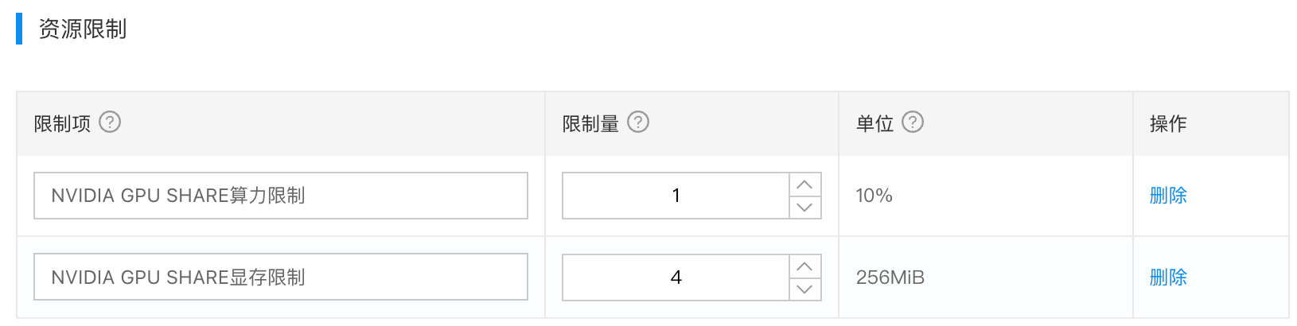Screen dimensions: 1297x326
Task: Focus the 限制量 box showing 1
Action: tap(676, 196)
